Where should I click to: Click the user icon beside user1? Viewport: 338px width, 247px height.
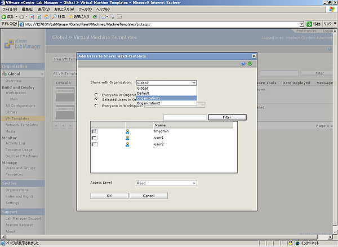coord(128,138)
